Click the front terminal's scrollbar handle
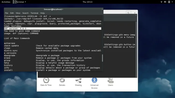The width and height of the screenshot is (175, 98). tap(102, 58)
